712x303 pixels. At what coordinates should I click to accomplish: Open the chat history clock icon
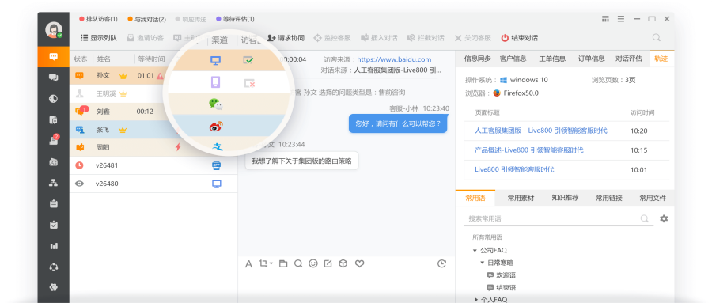tap(441, 263)
